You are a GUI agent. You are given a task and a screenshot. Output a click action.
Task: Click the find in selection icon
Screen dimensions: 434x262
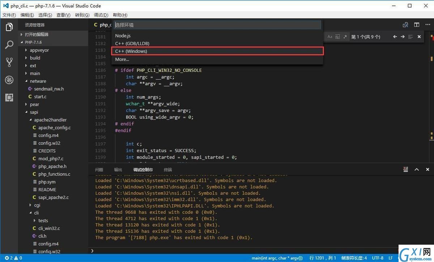tap(410, 37)
